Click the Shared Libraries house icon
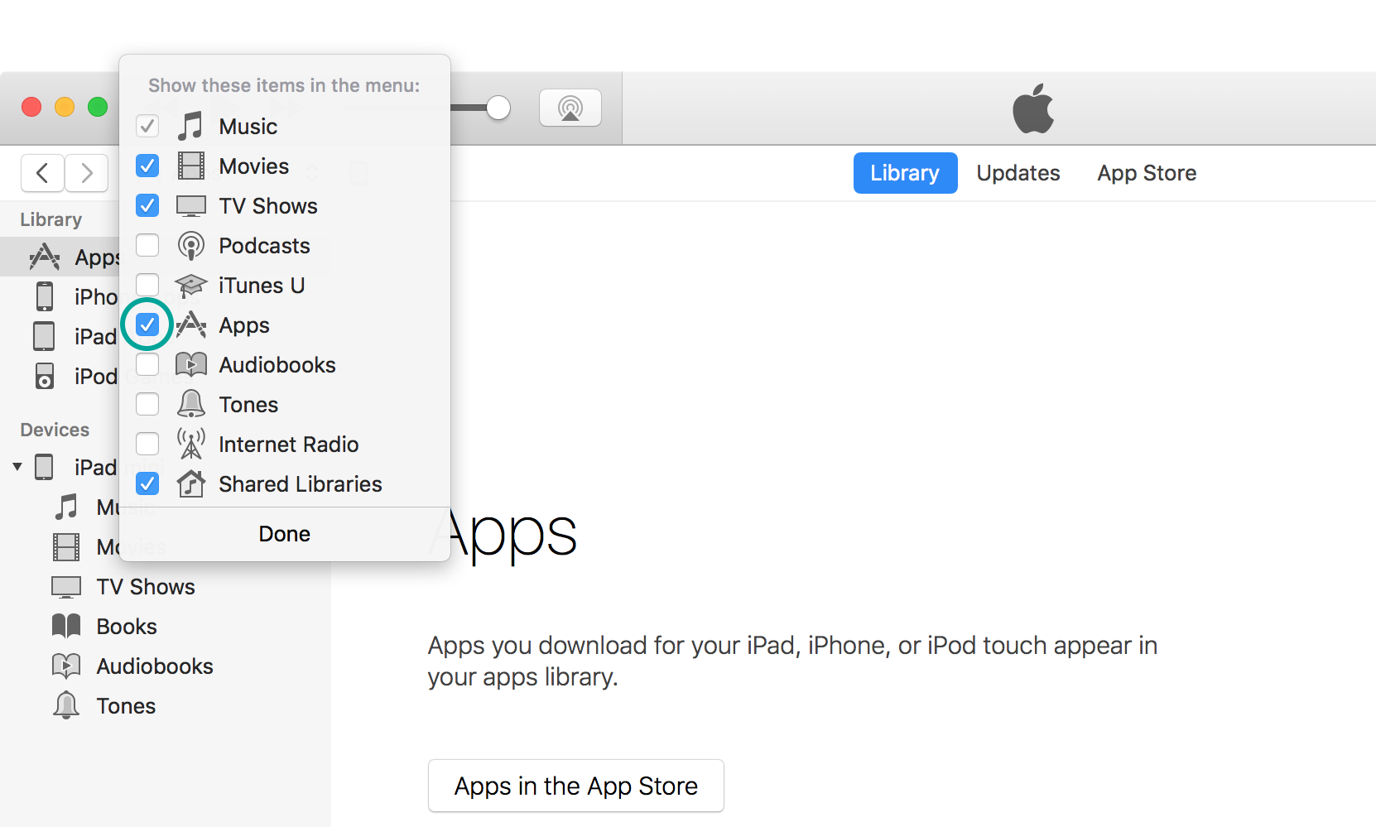 click(191, 484)
